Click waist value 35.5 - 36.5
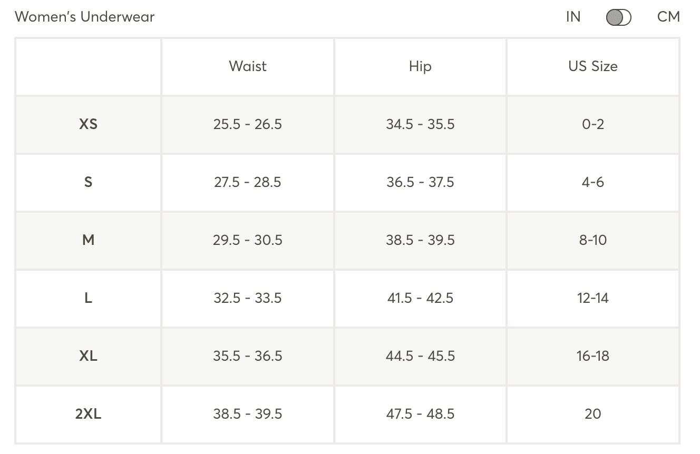 click(x=248, y=356)
